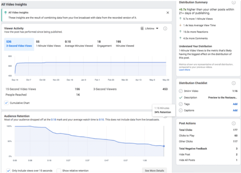Open the Distribution Checklist info icon
The width and height of the screenshot is (241, 173).
pos(234,83)
